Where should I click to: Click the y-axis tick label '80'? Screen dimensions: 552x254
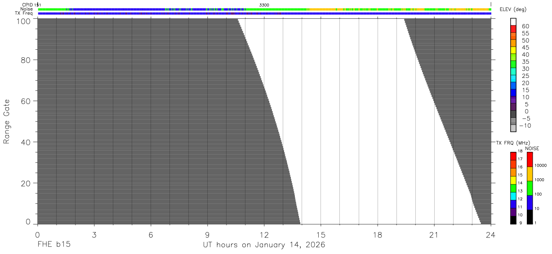[26, 60]
